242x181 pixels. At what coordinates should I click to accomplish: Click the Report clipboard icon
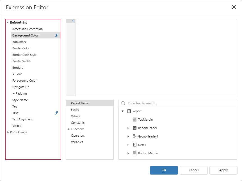coord(129,111)
